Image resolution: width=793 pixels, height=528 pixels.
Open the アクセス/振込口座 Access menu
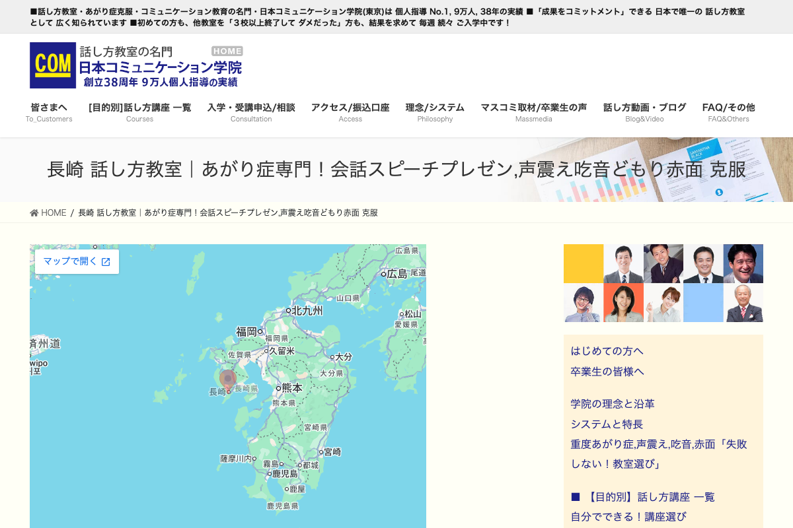[x=350, y=112]
